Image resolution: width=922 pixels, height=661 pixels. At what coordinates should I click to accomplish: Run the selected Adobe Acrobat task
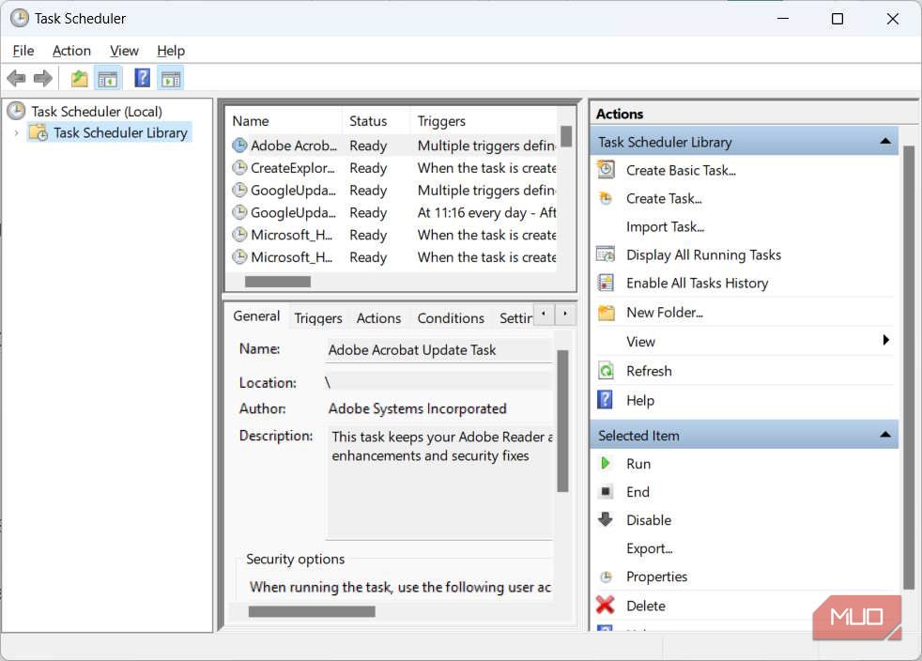[638, 463]
